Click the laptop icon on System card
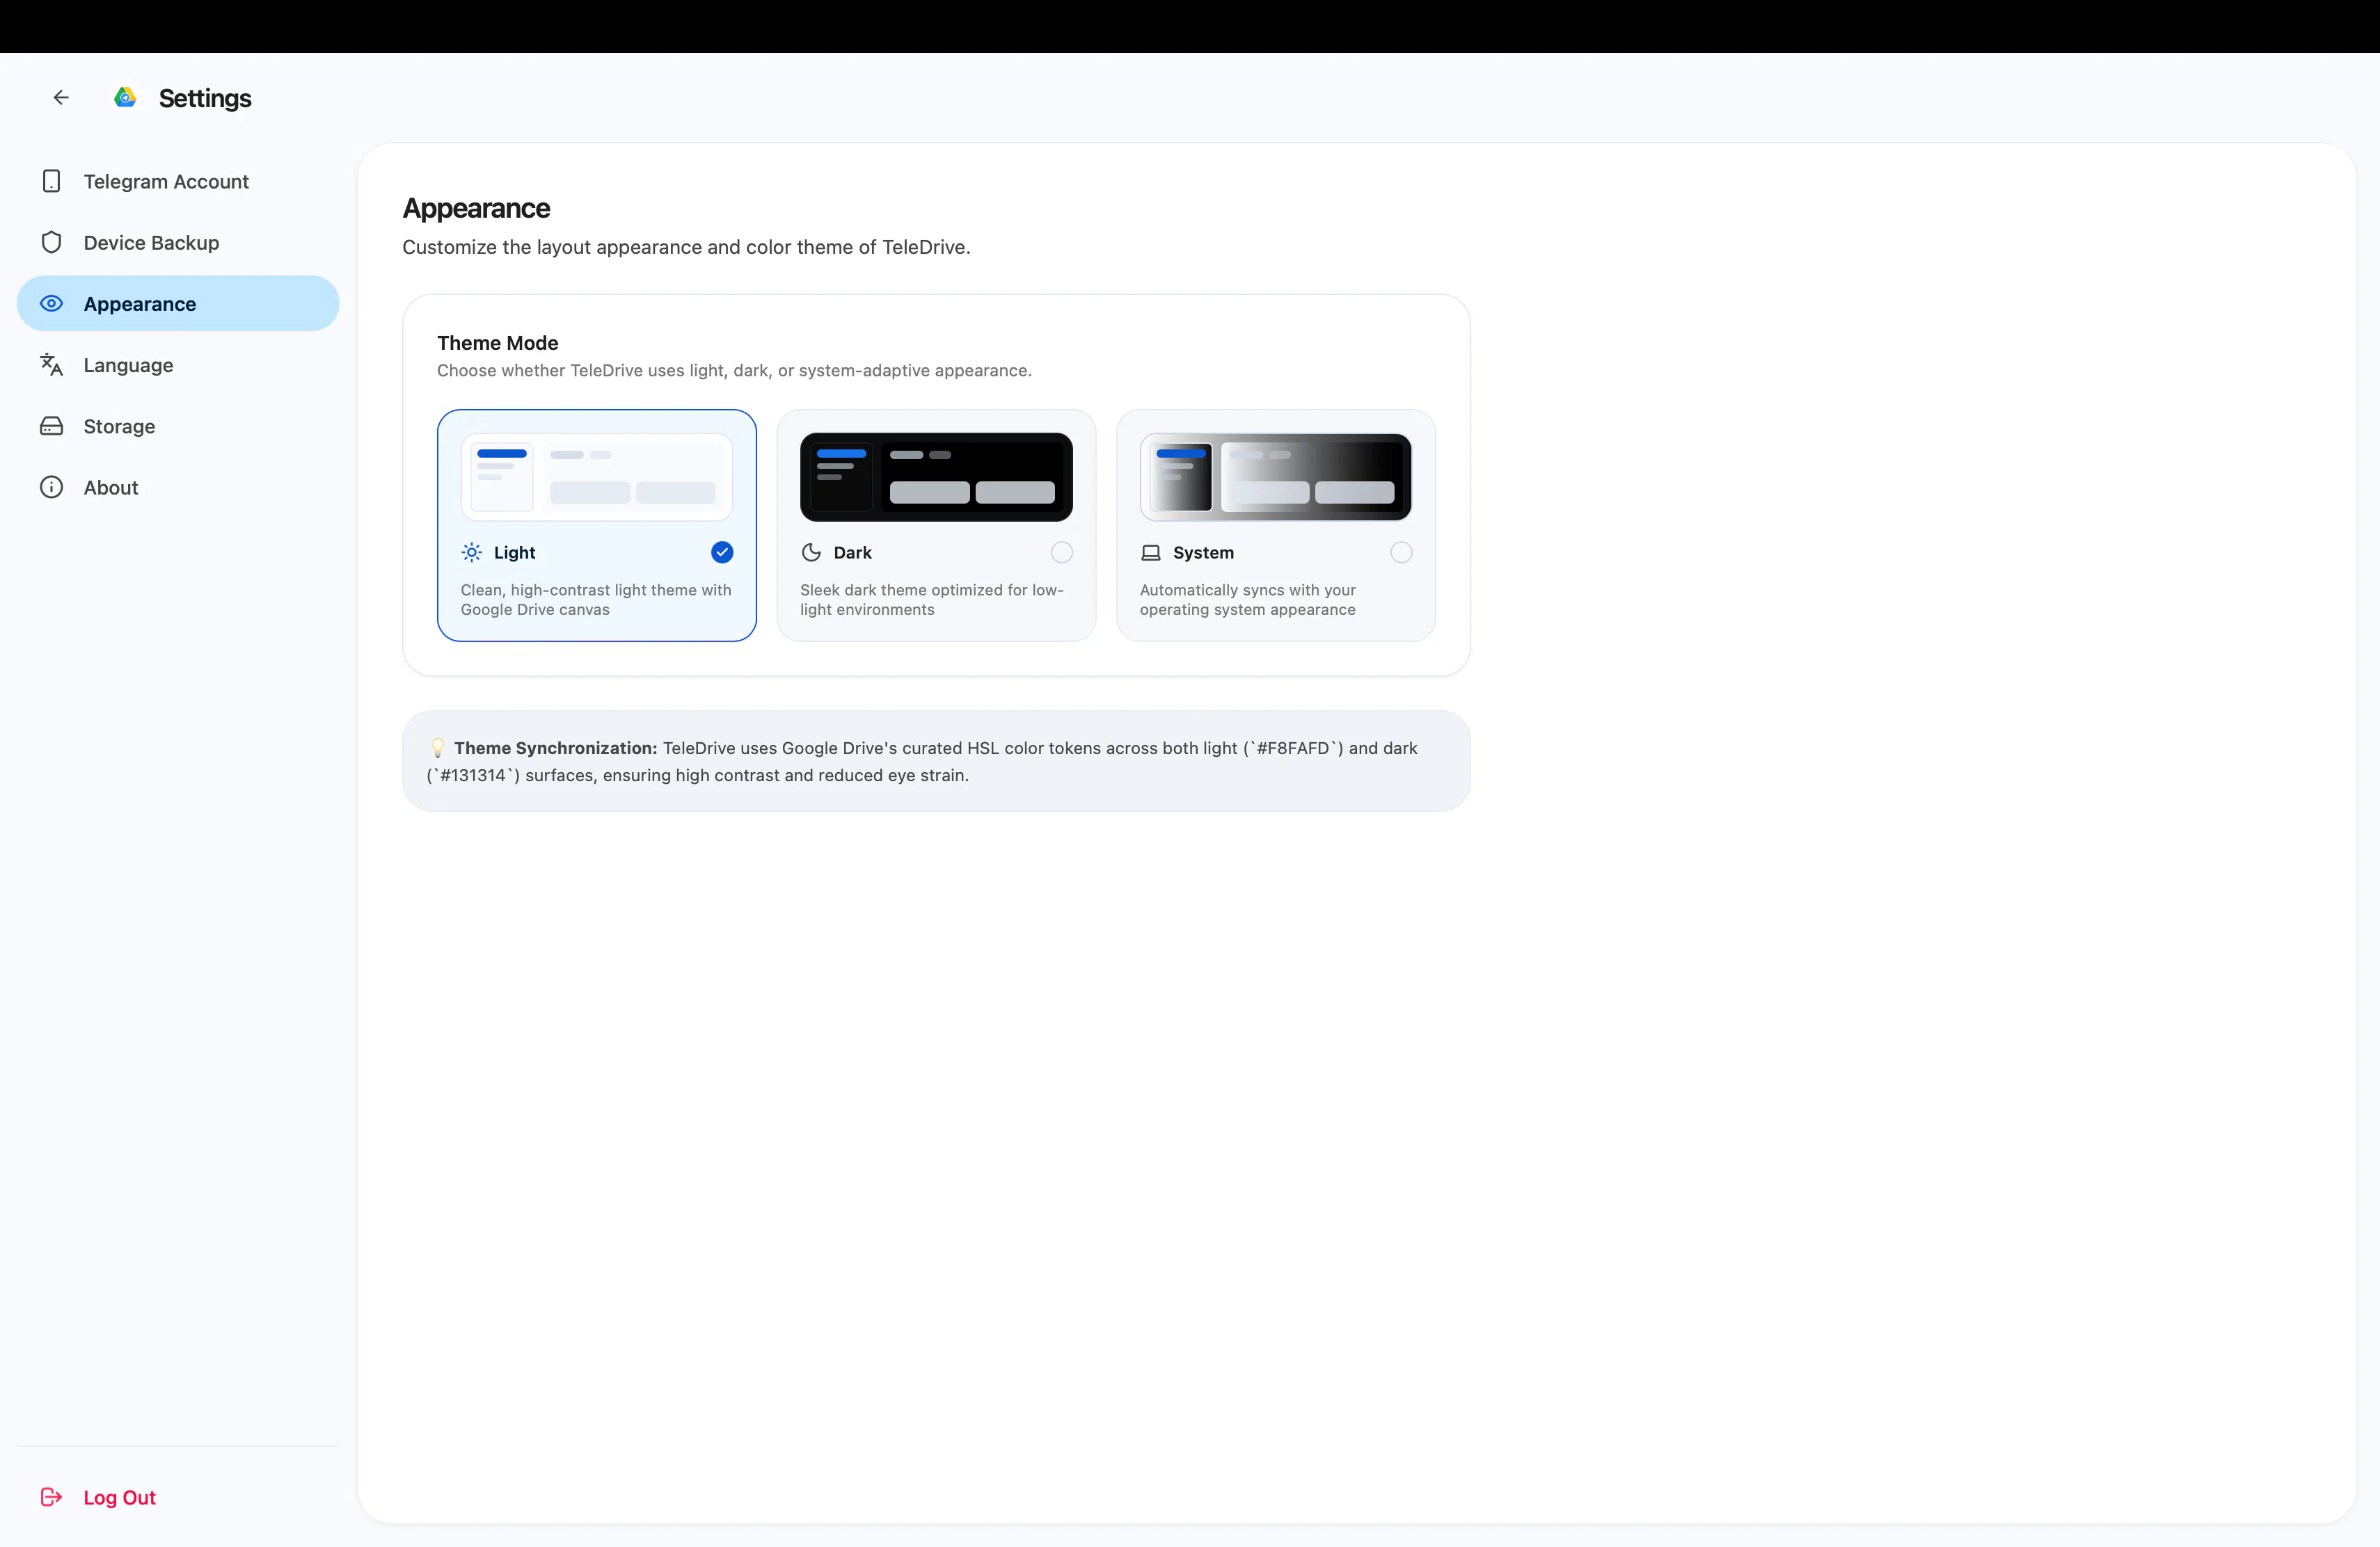The width and height of the screenshot is (2380, 1547). coord(1151,552)
